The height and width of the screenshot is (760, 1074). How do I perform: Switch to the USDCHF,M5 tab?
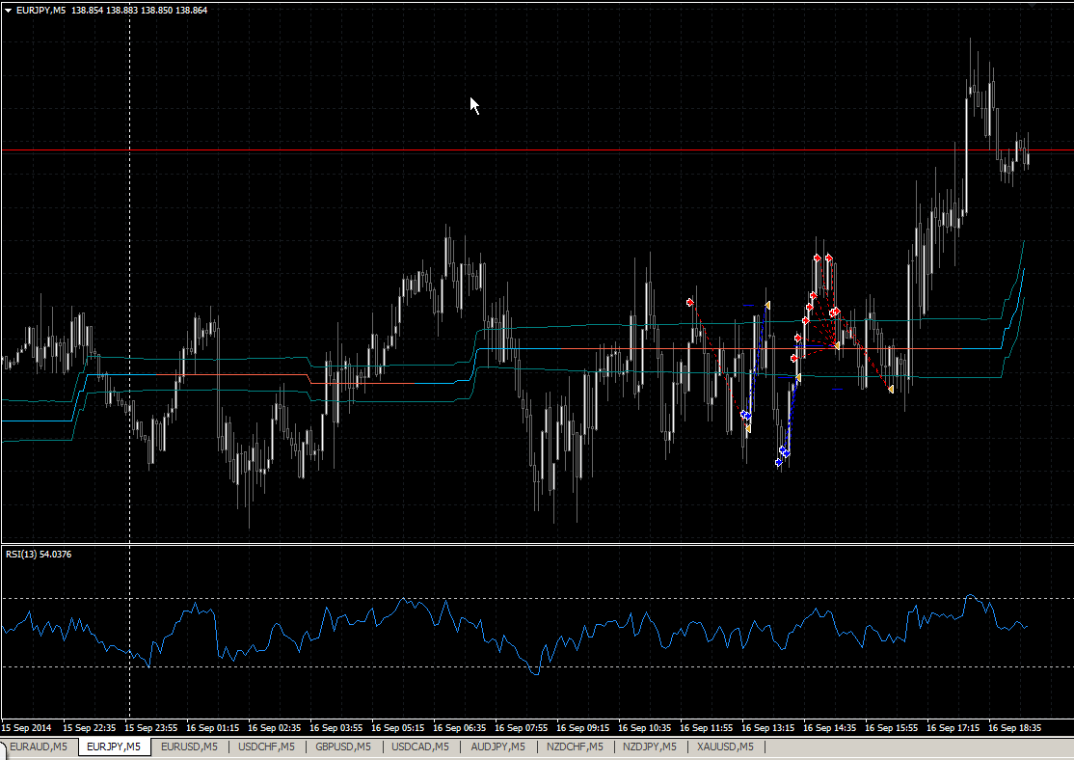[266, 746]
